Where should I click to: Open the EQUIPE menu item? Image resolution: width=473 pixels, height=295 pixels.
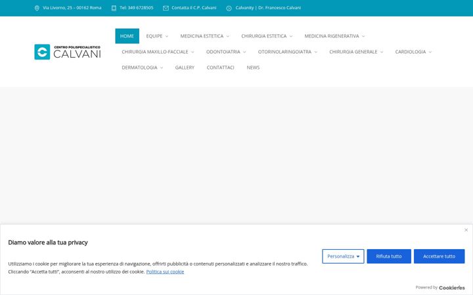[154, 36]
